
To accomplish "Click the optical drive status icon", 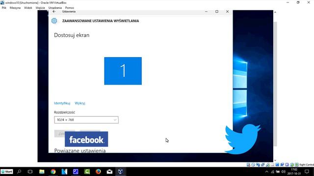I will (x=253, y=165).
